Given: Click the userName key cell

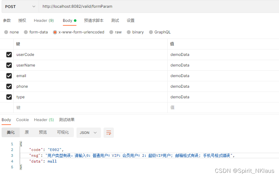Looking at the screenshot, I should tap(90, 65).
